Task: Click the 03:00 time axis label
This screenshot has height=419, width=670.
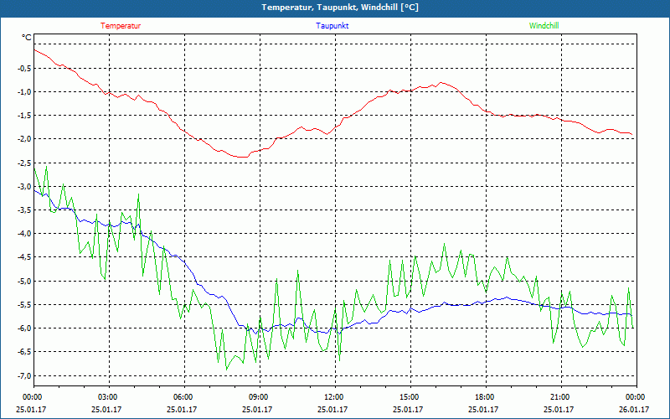Action: click(x=110, y=396)
